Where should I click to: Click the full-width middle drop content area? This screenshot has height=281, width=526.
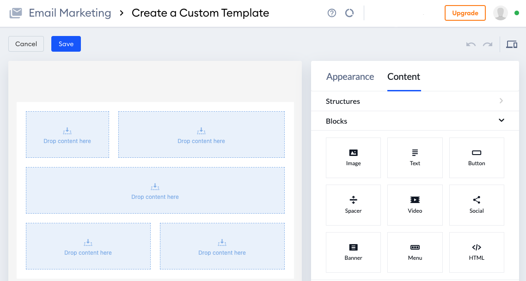[x=155, y=190]
